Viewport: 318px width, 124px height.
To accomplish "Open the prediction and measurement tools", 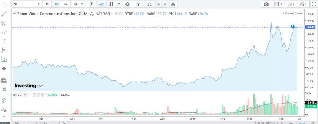I will pos(4,59).
